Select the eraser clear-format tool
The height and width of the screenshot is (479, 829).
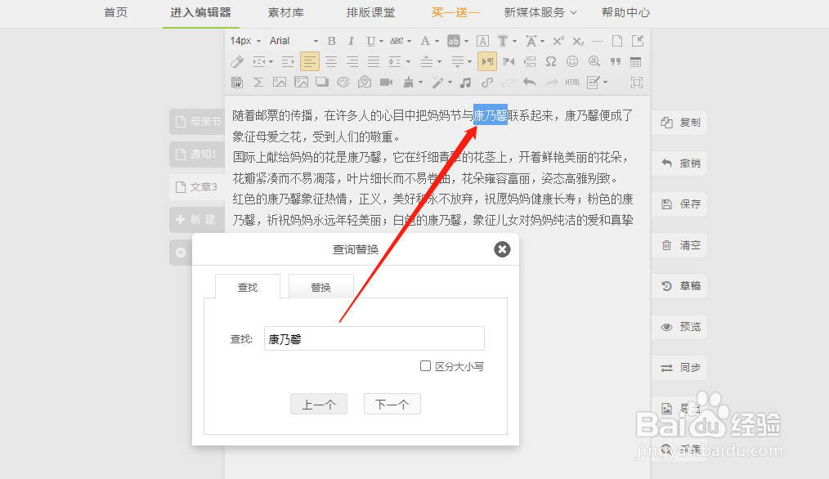click(237, 62)
